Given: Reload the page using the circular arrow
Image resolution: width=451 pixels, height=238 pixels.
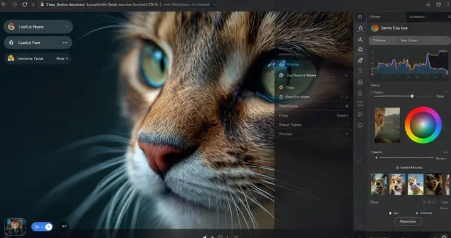Looking at the screenshot, I should (x=24, y=4).
